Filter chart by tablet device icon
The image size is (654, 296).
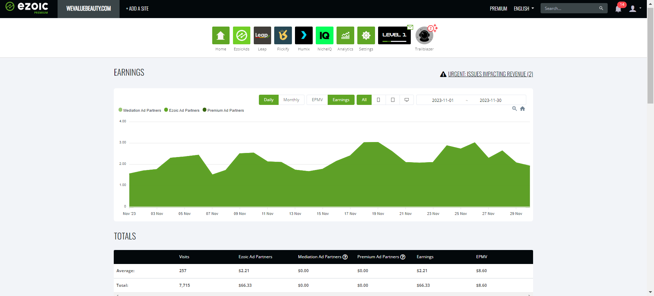tap(393, 100)
